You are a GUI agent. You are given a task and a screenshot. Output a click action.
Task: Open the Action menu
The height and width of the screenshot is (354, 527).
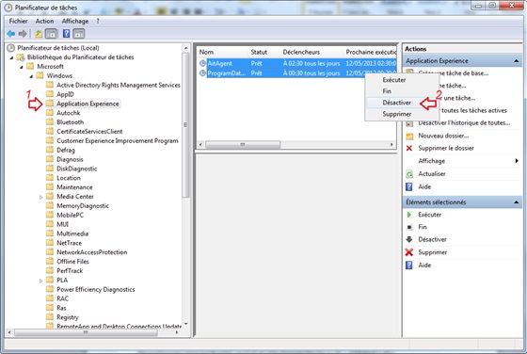45,21
